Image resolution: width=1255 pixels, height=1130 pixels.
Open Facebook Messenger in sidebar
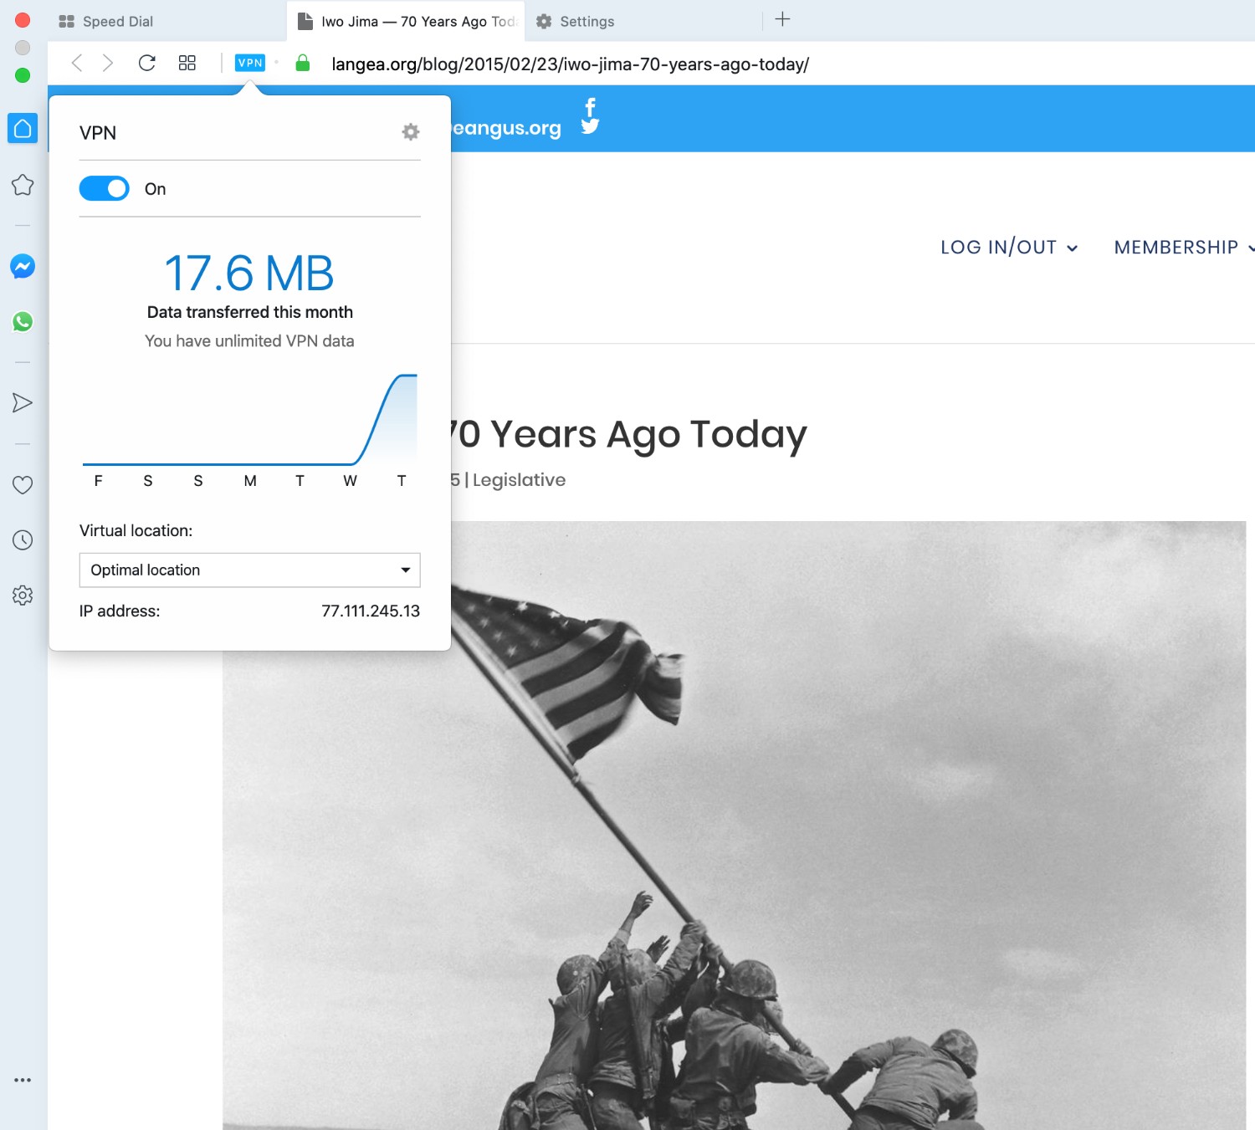point(23,267)
